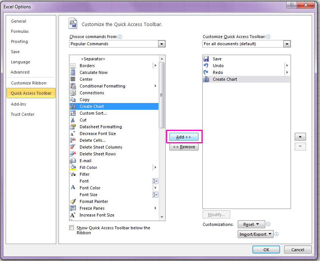
Task: Click the Create Chart icon in toolbar list
Action: click(206, 79)
